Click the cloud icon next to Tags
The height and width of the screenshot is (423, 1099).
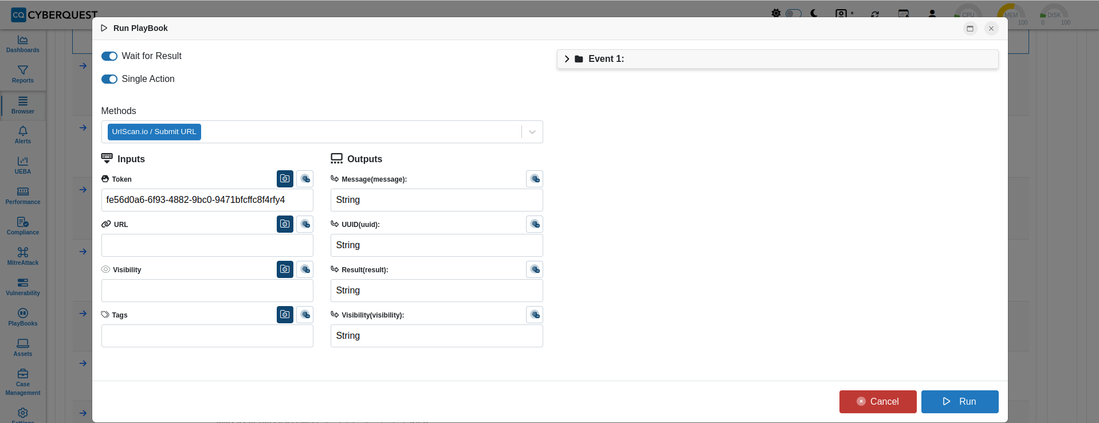(x=305, y=315)
